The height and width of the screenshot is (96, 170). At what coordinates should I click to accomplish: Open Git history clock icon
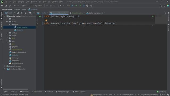[x=87, y=6]
